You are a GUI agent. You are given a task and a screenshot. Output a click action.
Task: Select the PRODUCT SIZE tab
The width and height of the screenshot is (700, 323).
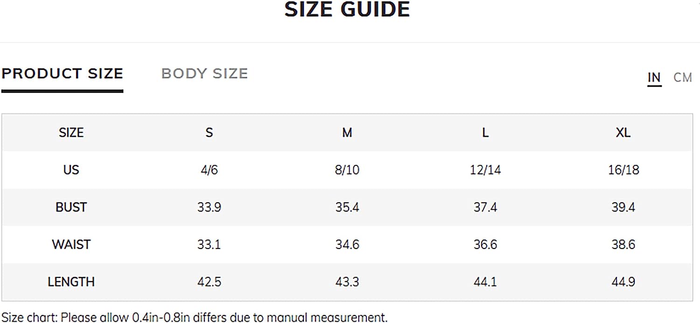[63, 74]
